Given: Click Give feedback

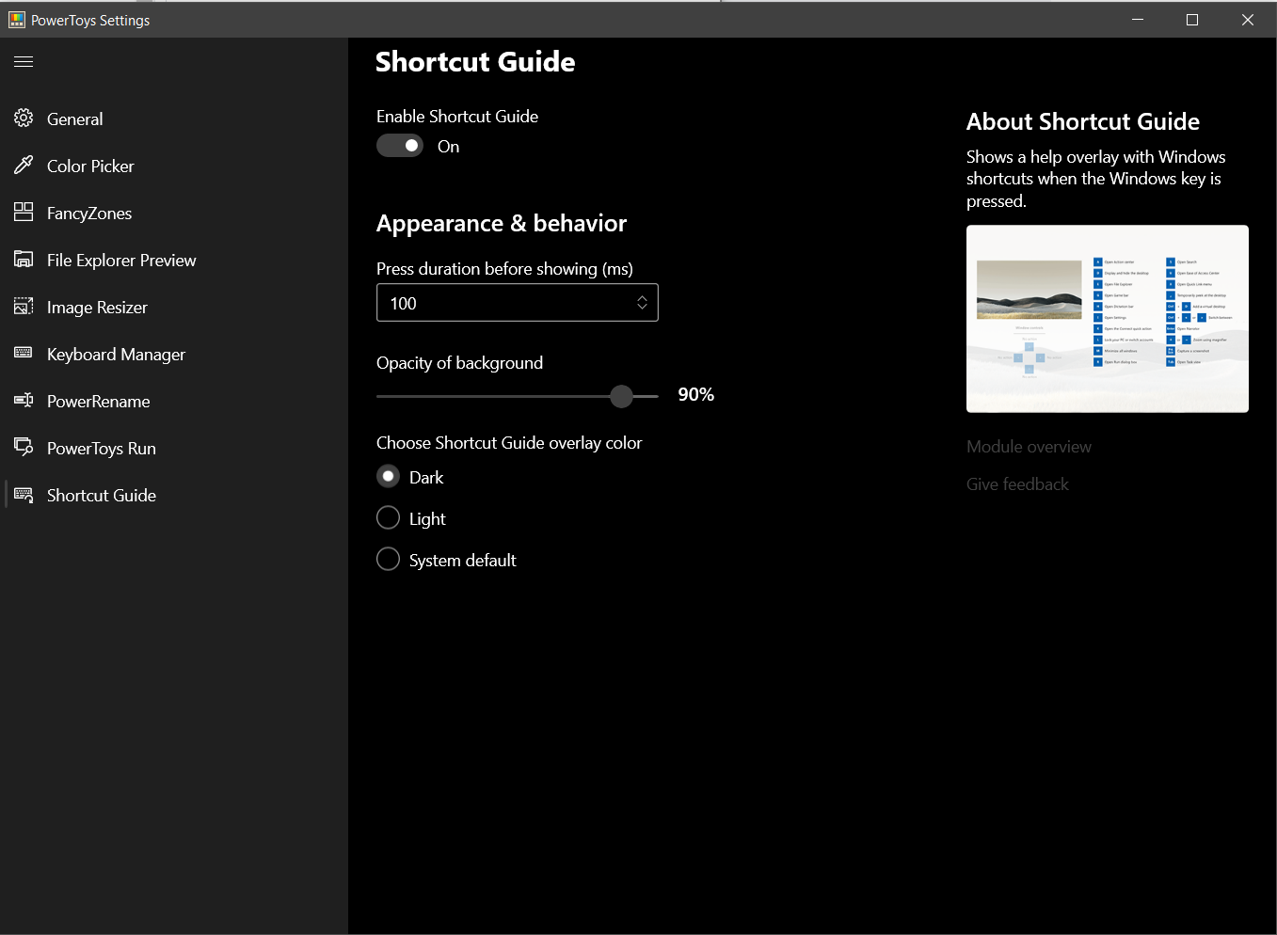Looking at the screenshot, I should tap(1017, 483).
